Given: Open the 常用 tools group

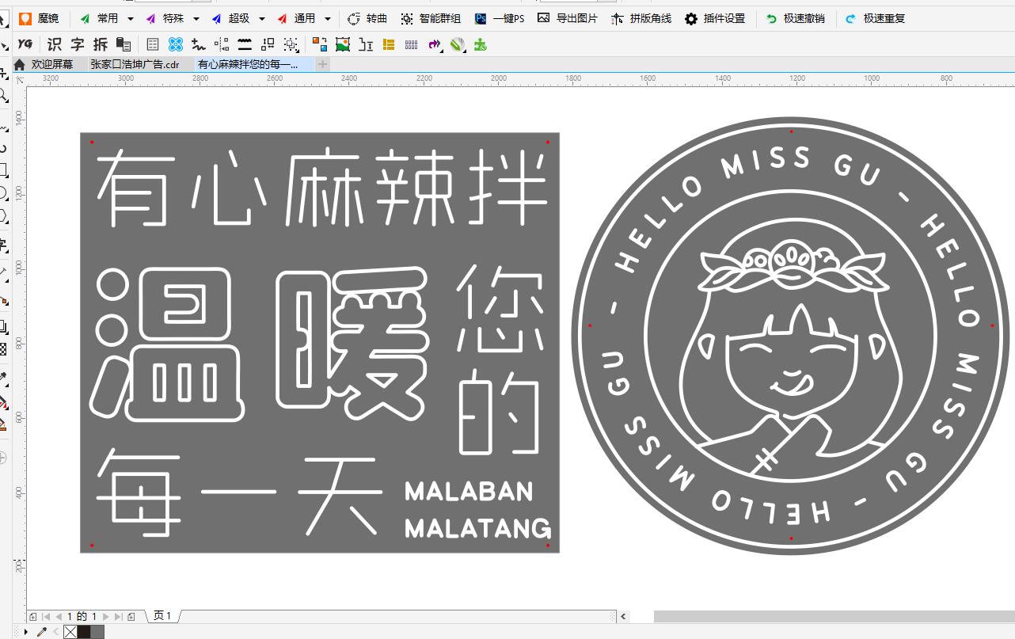Looking at the screenshot, I should click(x=100, y=18).
